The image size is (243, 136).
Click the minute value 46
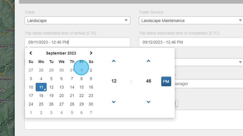point(149,81)
